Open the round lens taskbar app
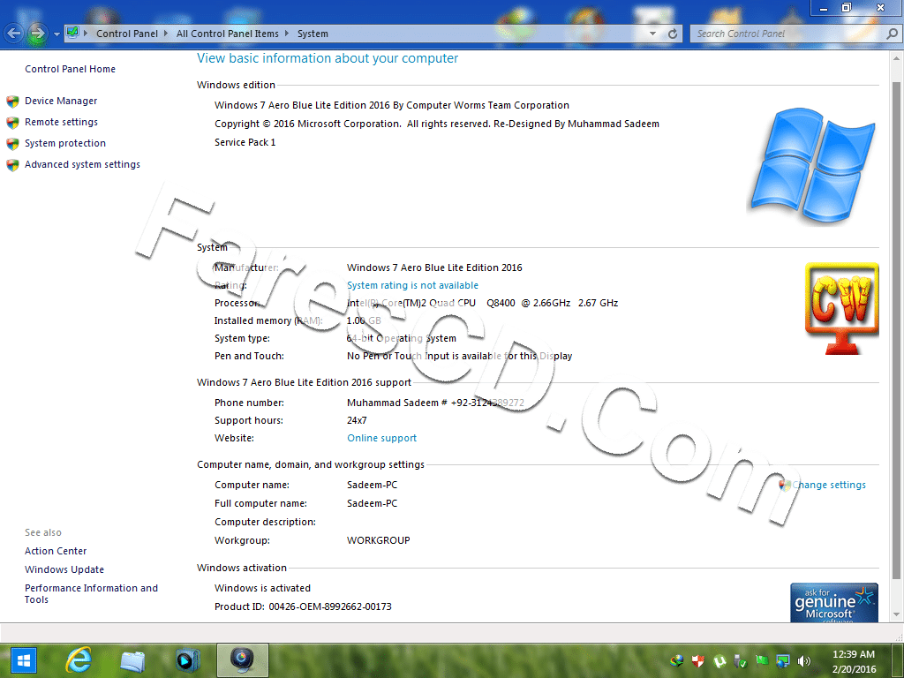Viewport: 904px width, 678px height. [242, 660]
